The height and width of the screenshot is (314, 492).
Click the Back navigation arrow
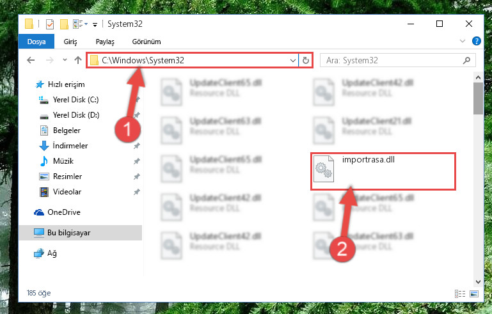tap(31, 60)
